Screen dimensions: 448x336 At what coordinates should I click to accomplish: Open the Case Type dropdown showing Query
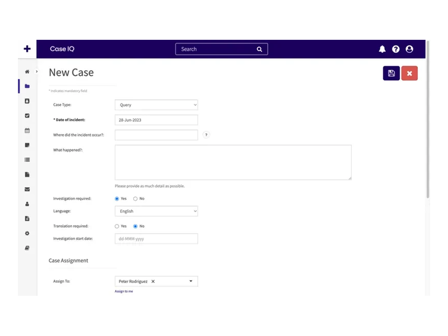156,105
